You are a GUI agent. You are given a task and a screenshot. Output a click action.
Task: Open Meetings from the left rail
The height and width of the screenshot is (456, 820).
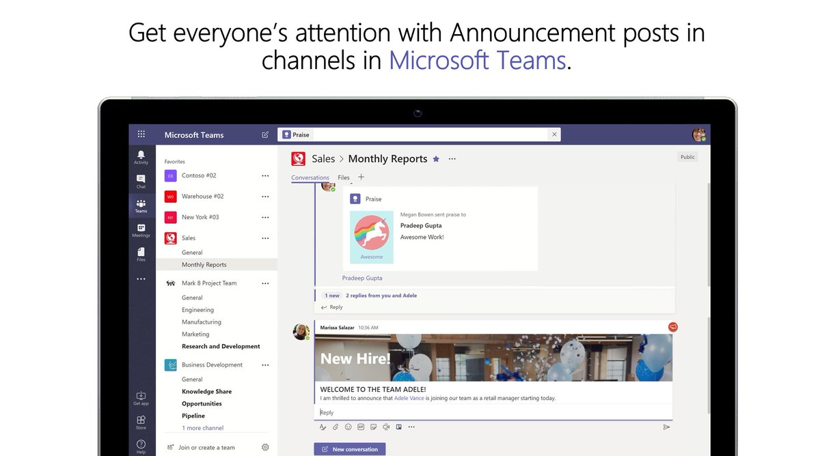pos(141,230)
